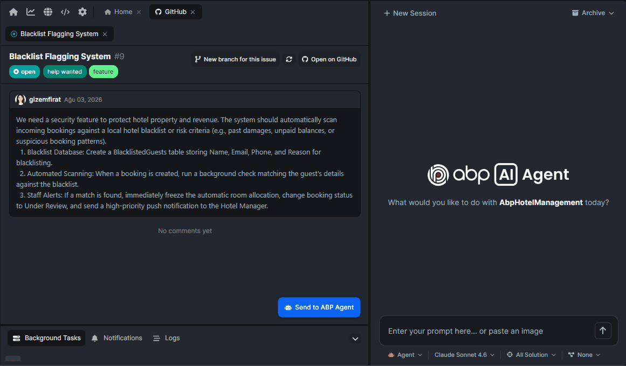Open the Agent mode dropdown
This screenshot has width=626, height=366.
pos(405,355)
